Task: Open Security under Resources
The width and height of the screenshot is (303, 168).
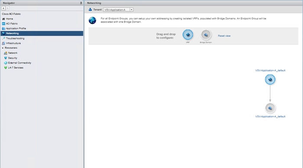Action: tap(13, 58)
